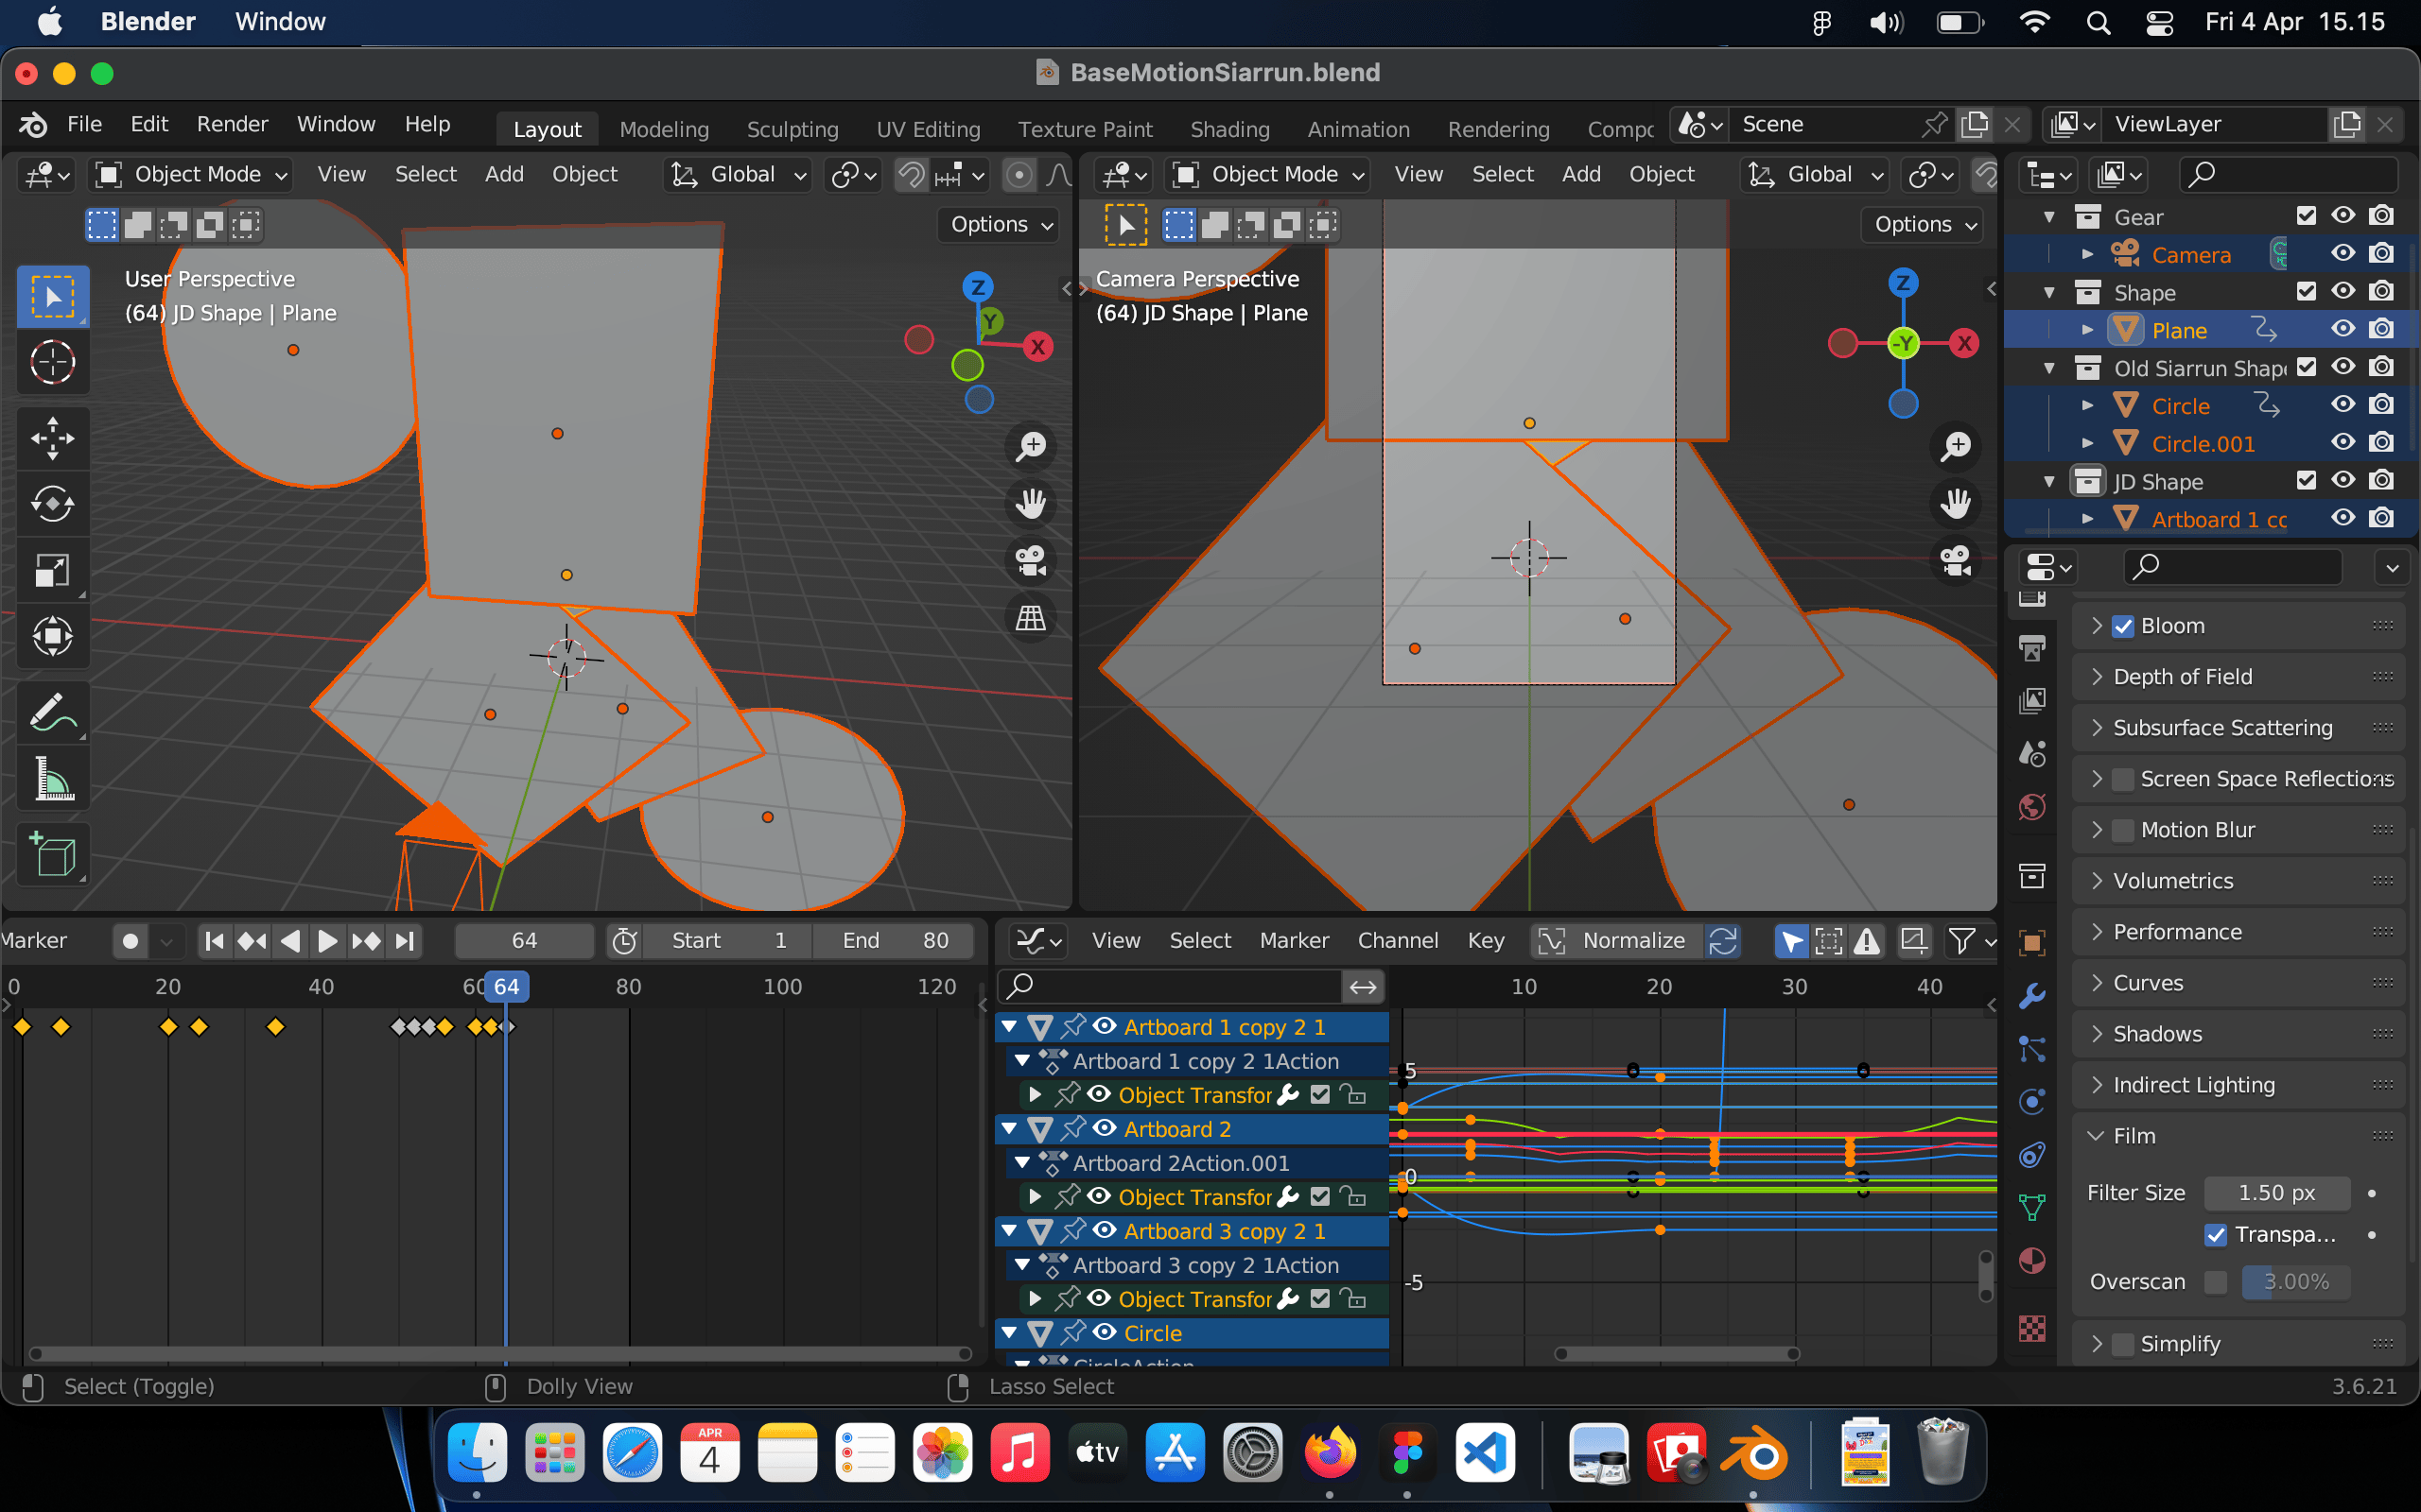Enable the Simplify checkbox
The image size is (2421, 1512).
2123,1345
